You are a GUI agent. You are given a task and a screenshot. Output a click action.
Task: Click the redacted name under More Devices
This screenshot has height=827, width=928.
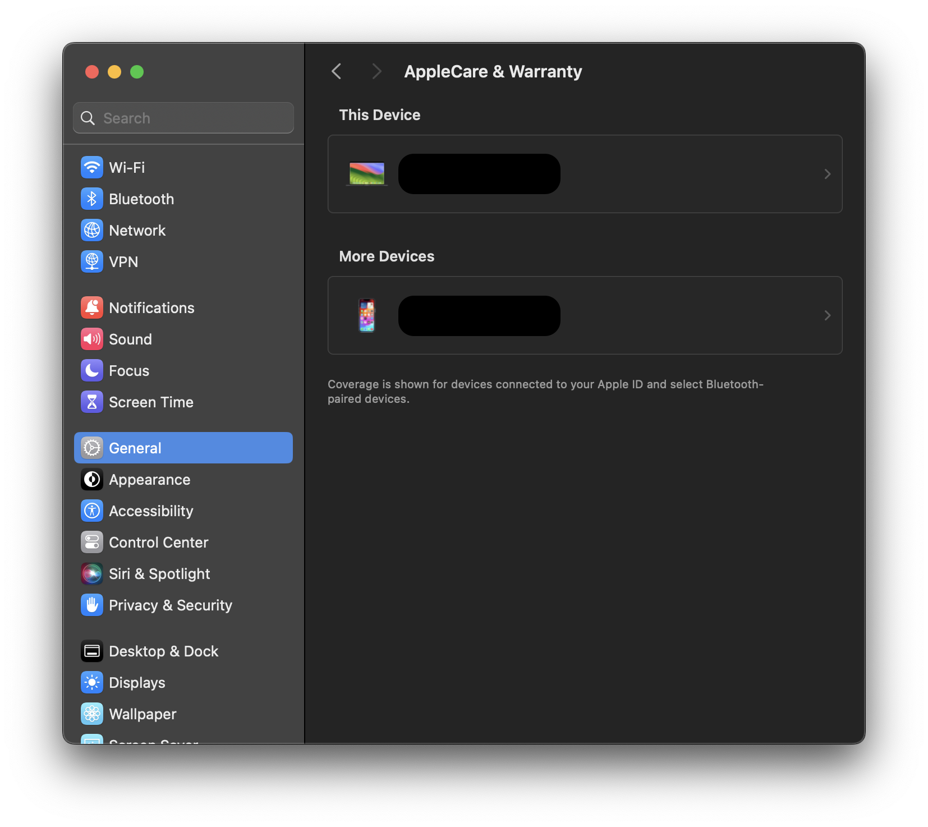(x=479, y=315)
